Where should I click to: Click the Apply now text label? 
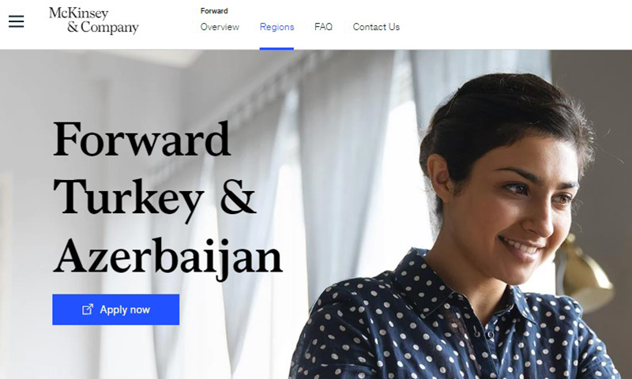click(125, 310)
